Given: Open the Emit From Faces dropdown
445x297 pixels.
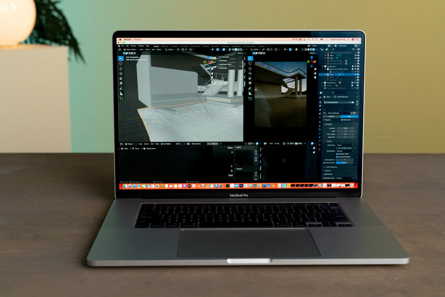Looking at the screenshot, I should point(345,145).
